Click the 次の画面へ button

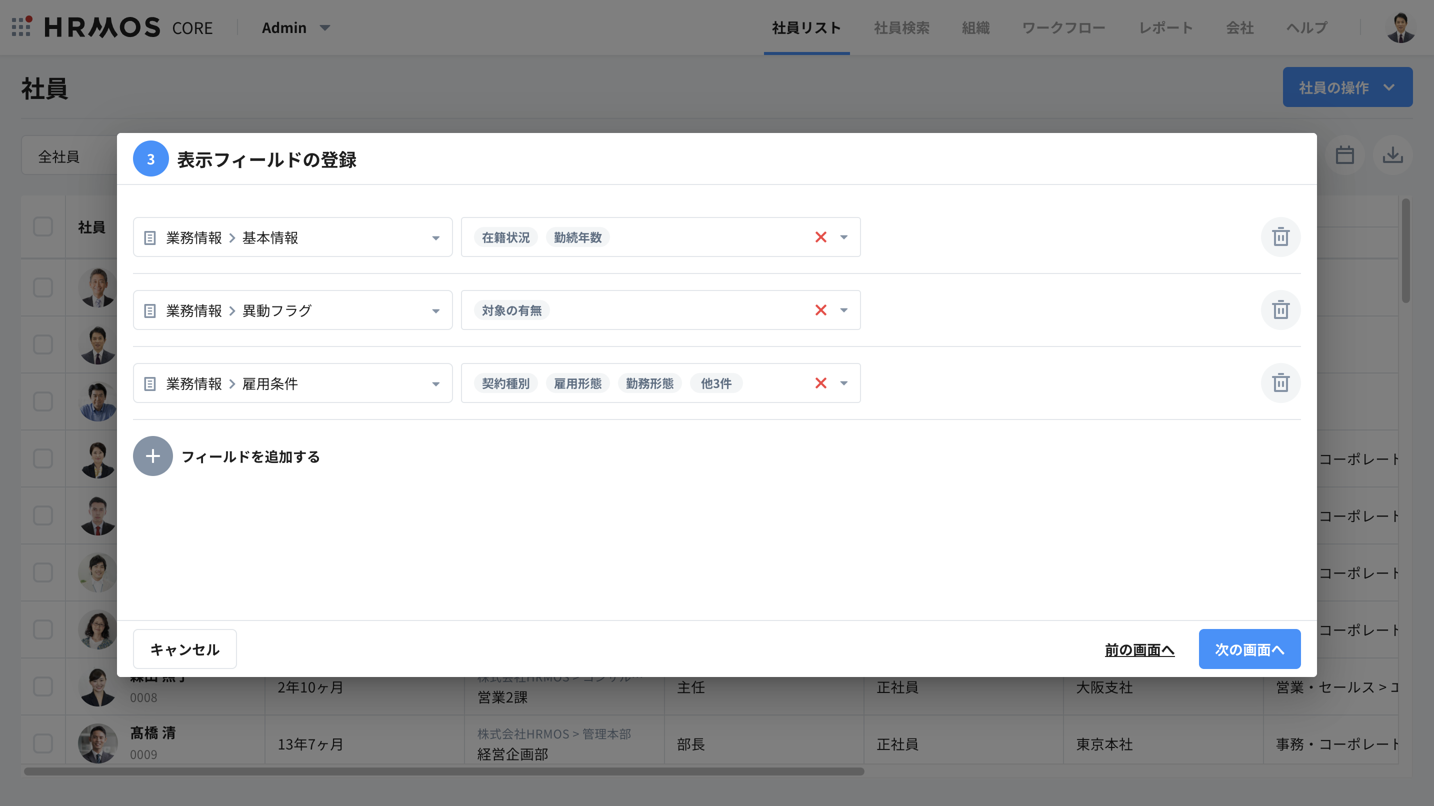point(1248,649)
